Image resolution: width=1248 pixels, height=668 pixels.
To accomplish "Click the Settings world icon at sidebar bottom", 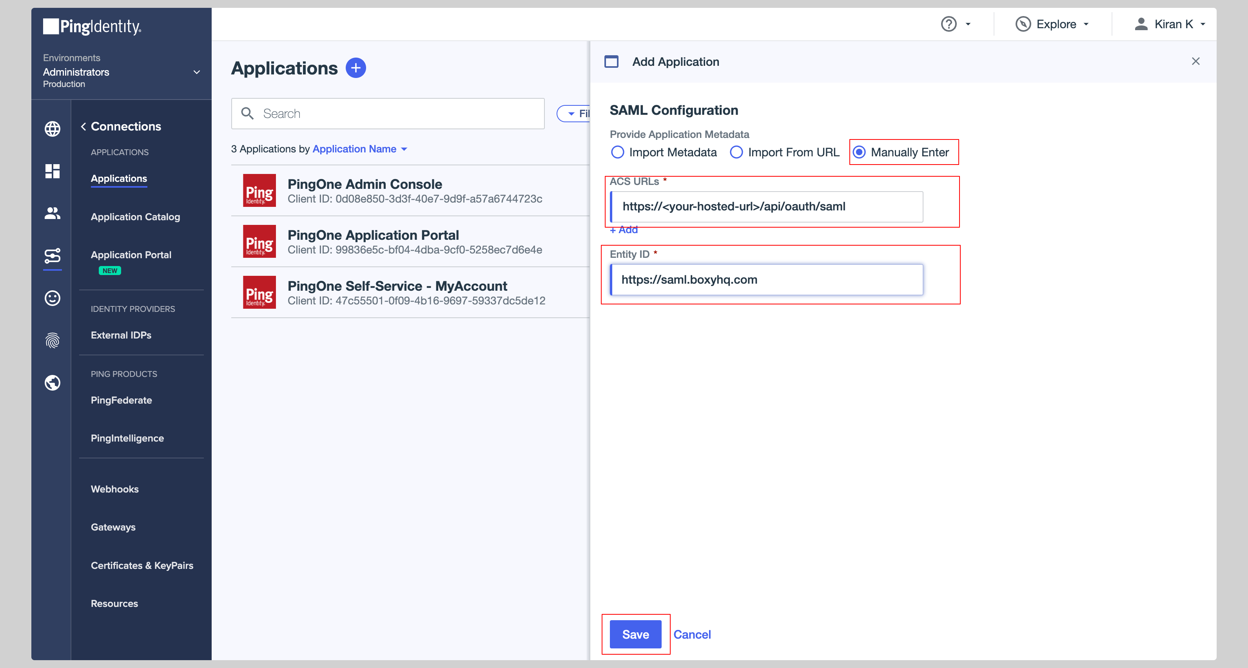I will [x=52, y=383].
